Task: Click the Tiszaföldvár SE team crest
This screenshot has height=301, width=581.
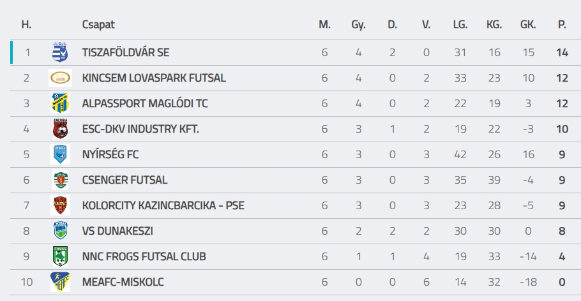Action: coord(60,52)
